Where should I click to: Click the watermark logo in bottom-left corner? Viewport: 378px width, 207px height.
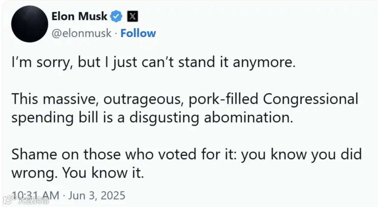7,200
